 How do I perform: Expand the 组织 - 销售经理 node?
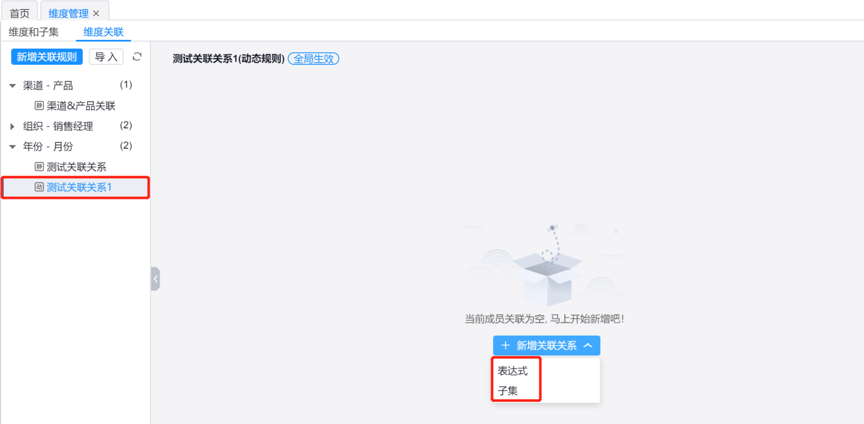pos(12,126)
